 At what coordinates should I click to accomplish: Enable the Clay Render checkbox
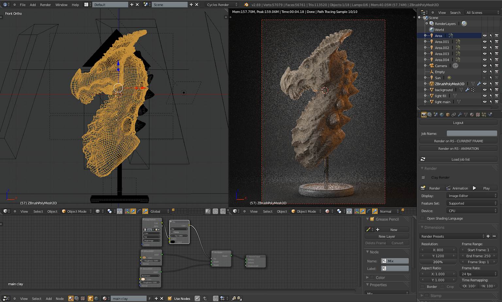(x=423, y=178)
